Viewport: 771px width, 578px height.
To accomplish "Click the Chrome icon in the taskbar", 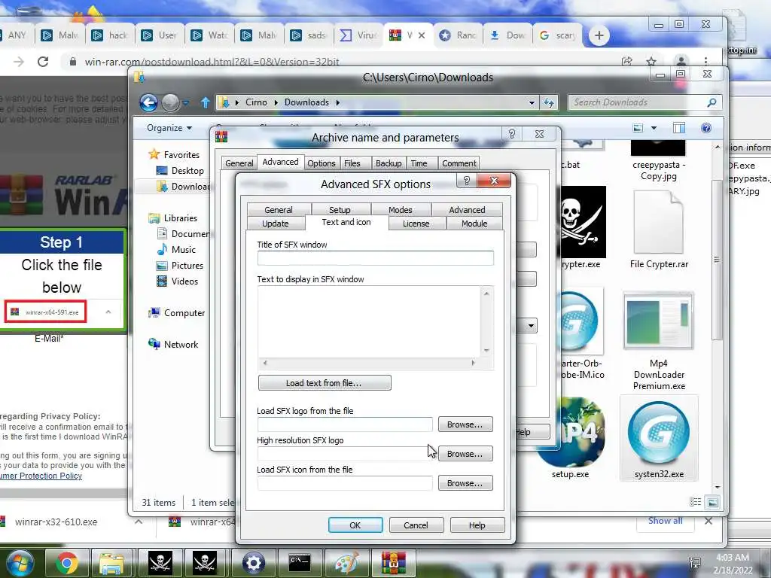I will click(x=67, y=563).
